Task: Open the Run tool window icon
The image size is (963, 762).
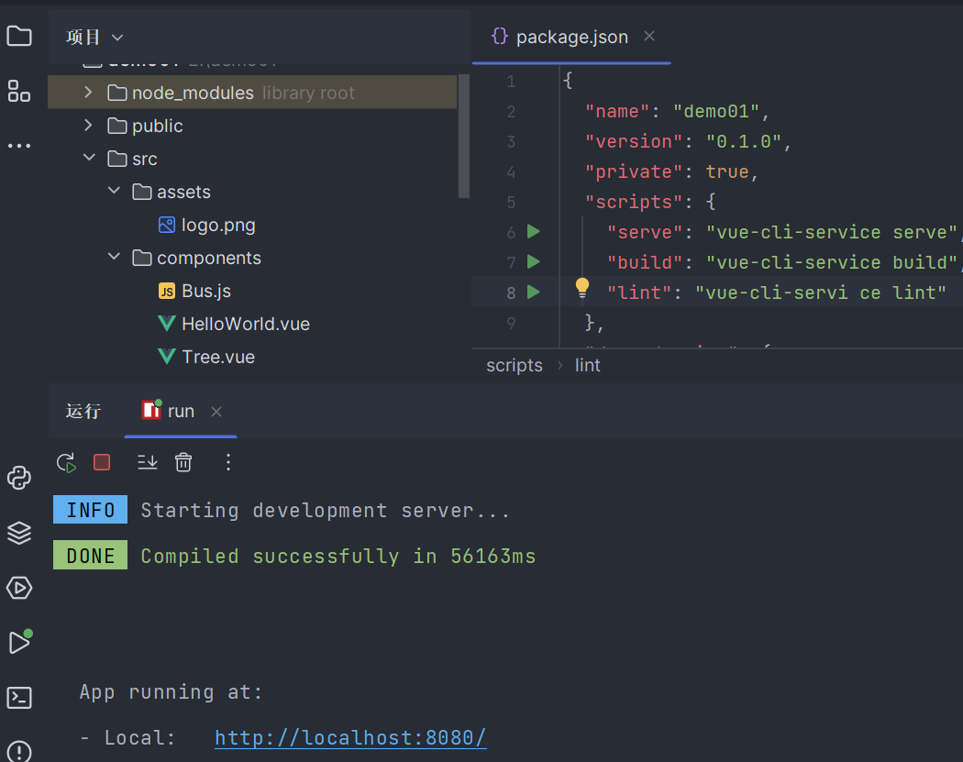Action: pyautogui.click(x=19, y=642)
